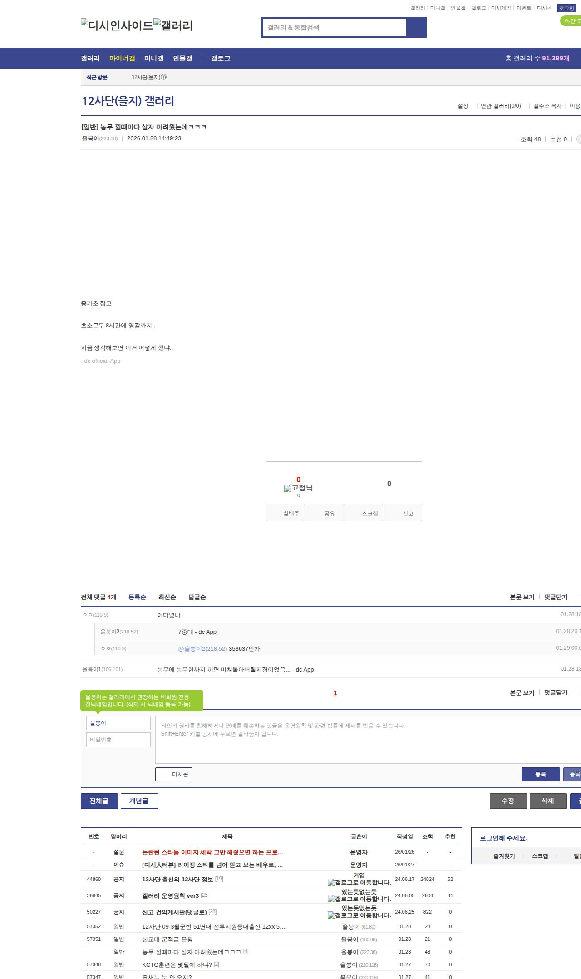Screen dimensions: 581x979
Task: Click 즐겨찾기 in the login box
Action: point(504,856)
